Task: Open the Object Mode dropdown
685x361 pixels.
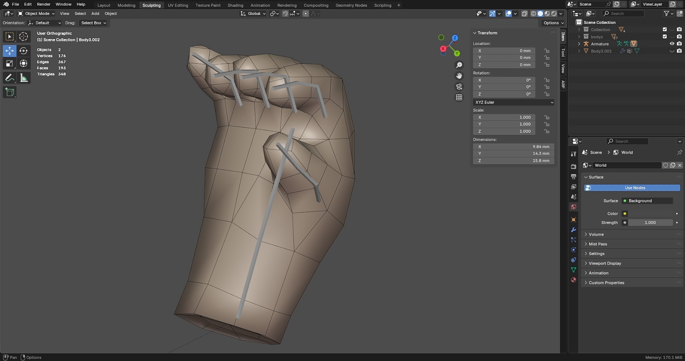Action: [x=36, y=13]
